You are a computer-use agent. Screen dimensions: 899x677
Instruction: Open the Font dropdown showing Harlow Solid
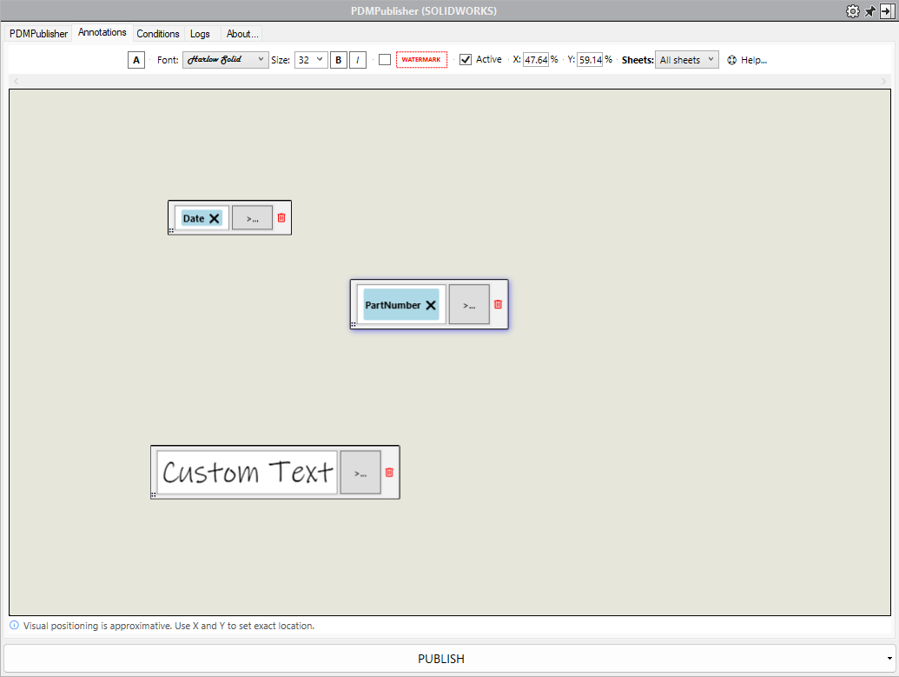(x=225, y=59)
